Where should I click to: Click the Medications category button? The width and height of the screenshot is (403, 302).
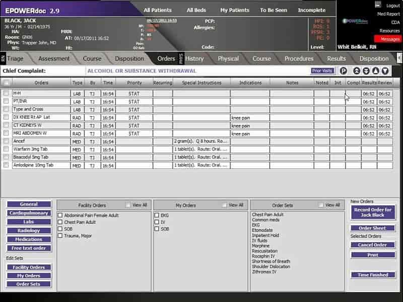(29, 240)
